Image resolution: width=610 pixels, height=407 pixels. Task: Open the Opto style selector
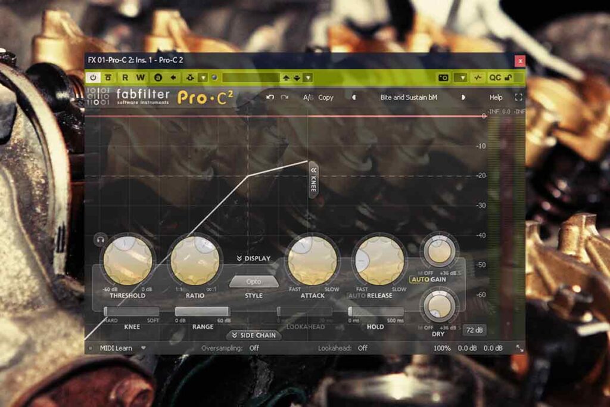point(254,281)
